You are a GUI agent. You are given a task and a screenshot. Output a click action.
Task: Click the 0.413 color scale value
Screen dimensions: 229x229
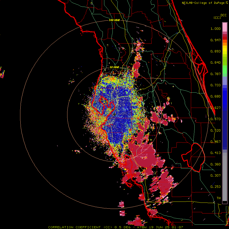click(x=216, y=153)
